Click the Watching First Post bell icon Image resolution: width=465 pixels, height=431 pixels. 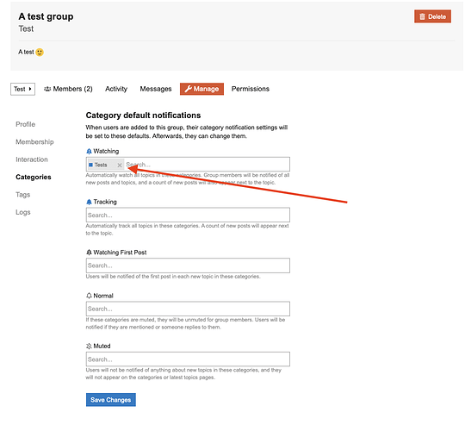(x=89, y=253)
